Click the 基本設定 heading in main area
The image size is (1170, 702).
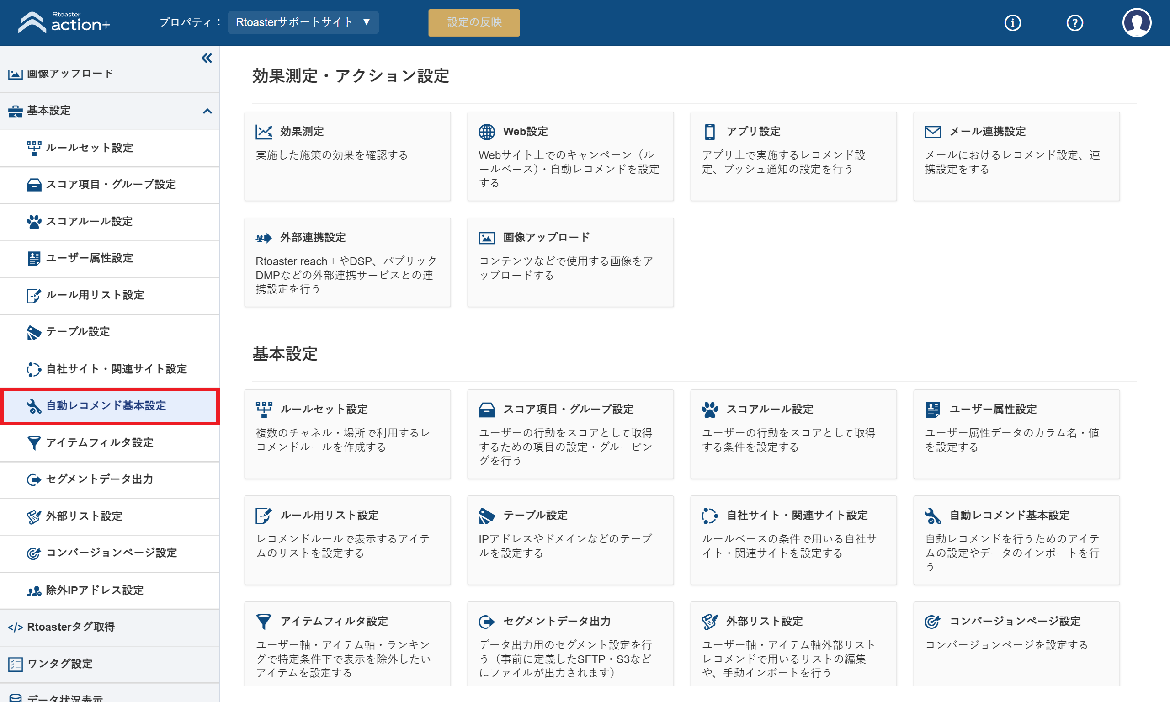285,354
